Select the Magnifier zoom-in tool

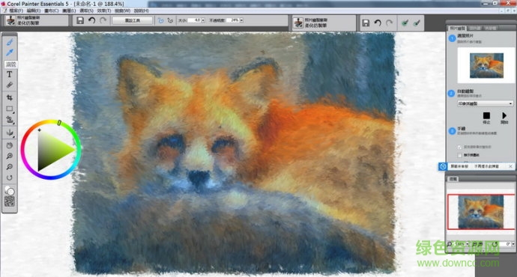(x=10, y=156)
